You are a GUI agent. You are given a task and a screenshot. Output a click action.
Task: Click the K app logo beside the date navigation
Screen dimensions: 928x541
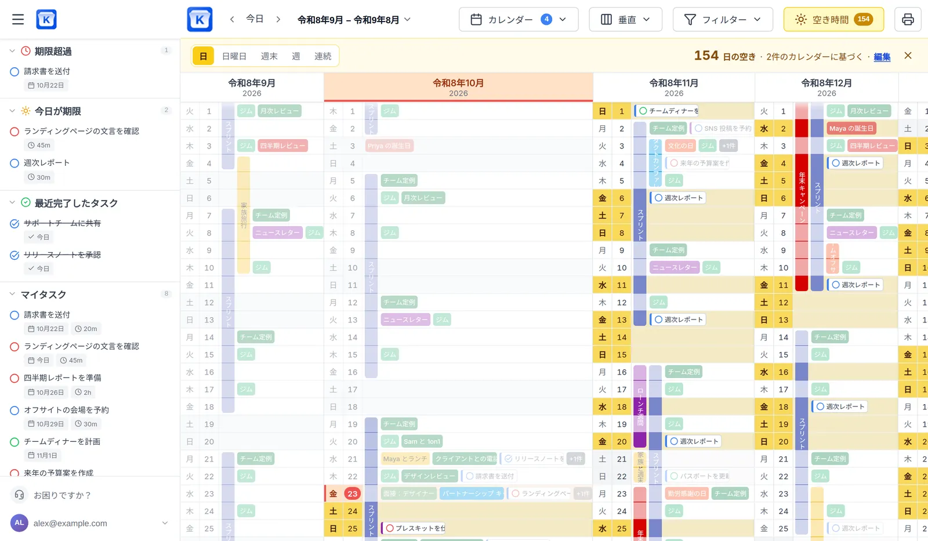pyautogui.click(x=200, y=19)
